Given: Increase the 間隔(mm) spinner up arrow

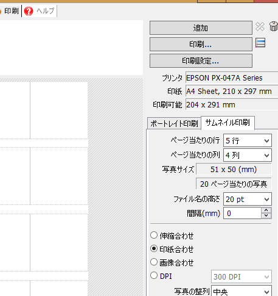Looking at the screenshot, I should [x=266, y=210].
